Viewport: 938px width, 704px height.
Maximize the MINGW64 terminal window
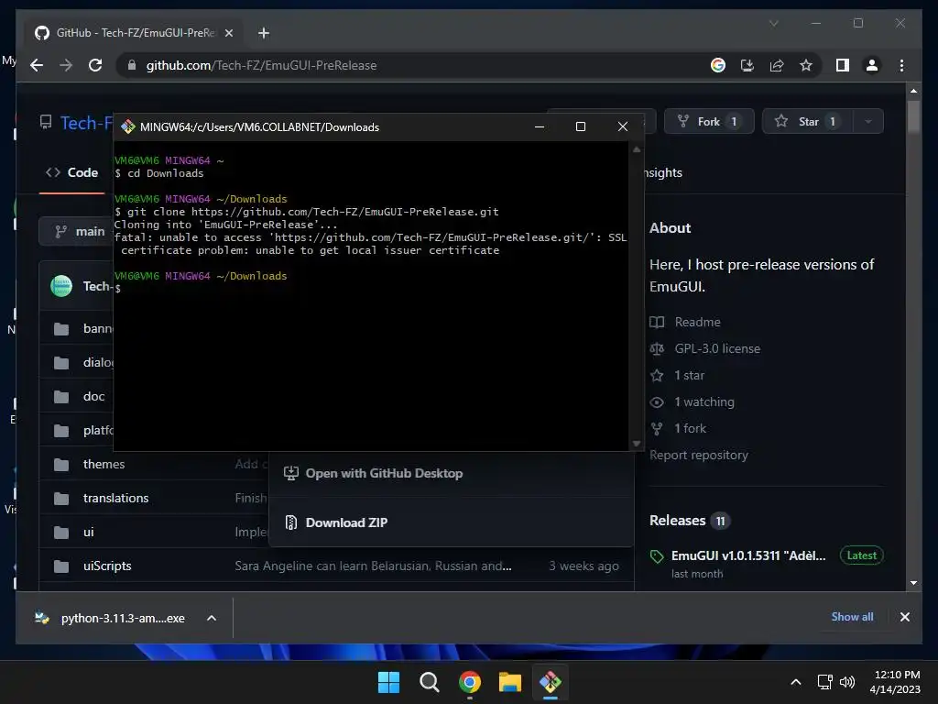(x=580, y=126)
